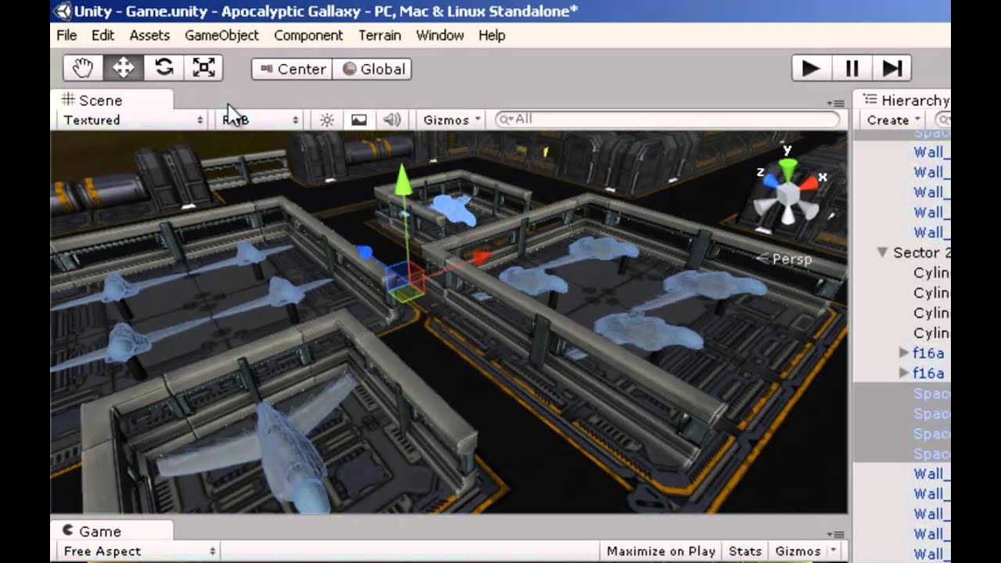Open the RGB render mode dropdown
This screenshot has width=1001, height=563.
coord(260,120)
